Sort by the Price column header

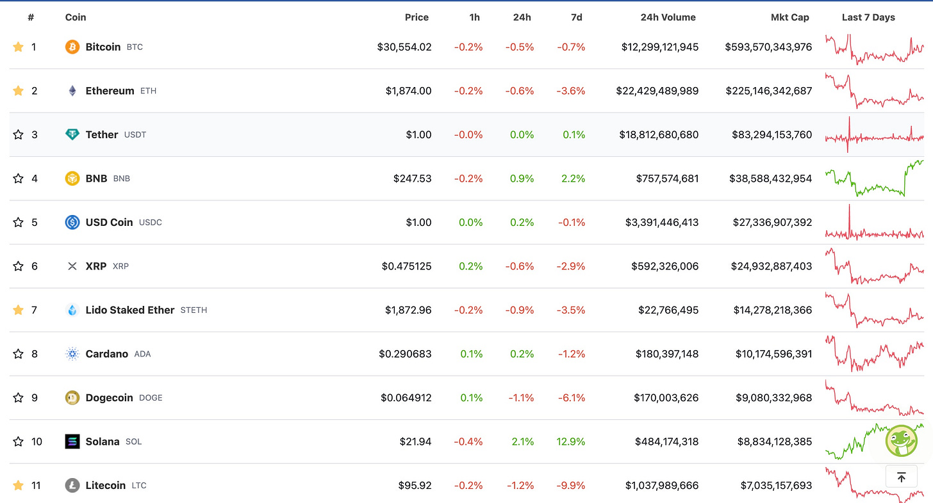coord(417,17)
